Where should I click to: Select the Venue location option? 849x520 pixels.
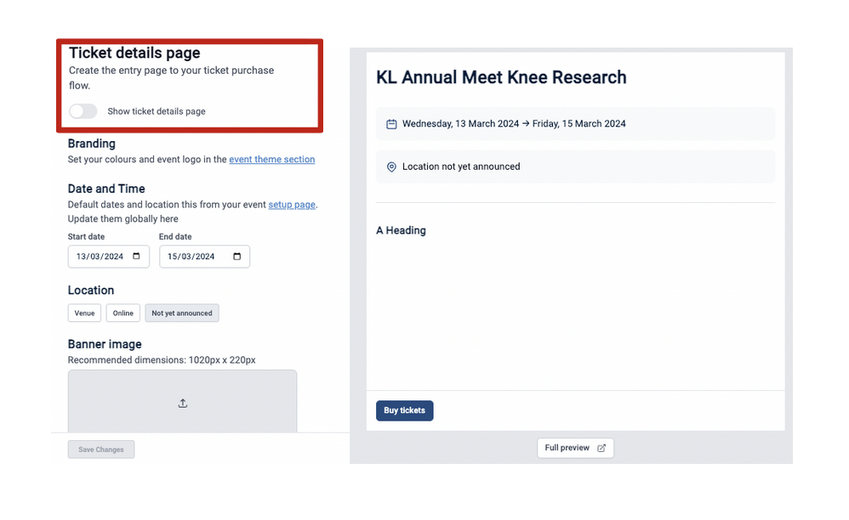[x=84, y=313]
